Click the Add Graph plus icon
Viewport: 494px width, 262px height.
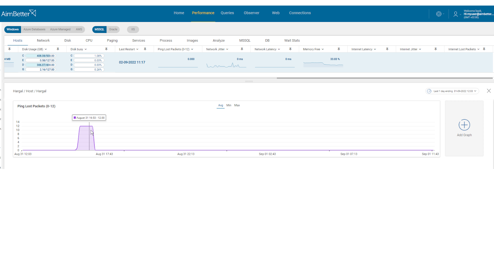pyautogui.click(x=464, y=125)
